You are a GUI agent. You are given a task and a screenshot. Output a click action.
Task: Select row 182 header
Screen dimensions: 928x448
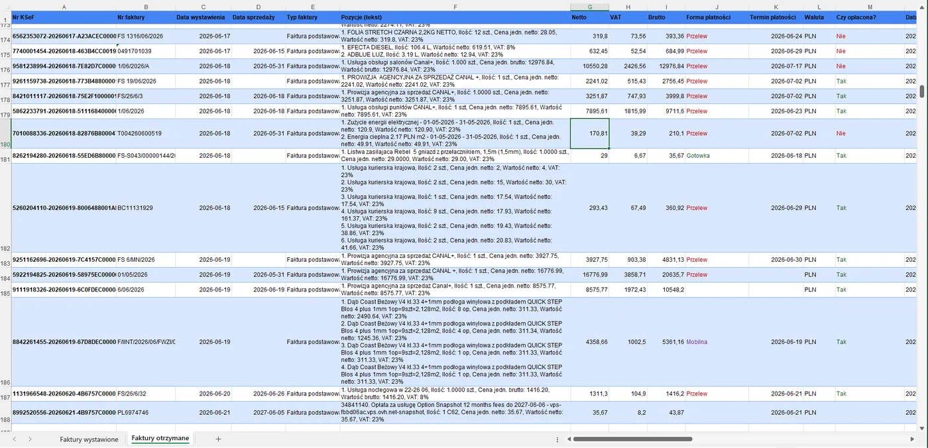[x=5, y=207]
